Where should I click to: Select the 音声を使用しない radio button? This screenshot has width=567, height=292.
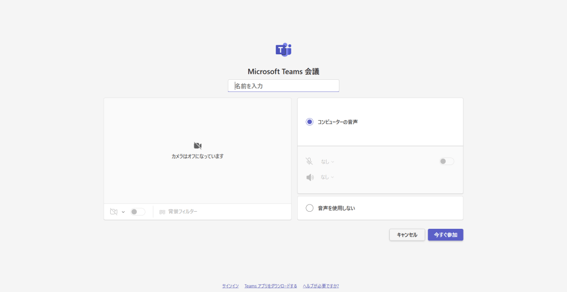pos(310,208)
